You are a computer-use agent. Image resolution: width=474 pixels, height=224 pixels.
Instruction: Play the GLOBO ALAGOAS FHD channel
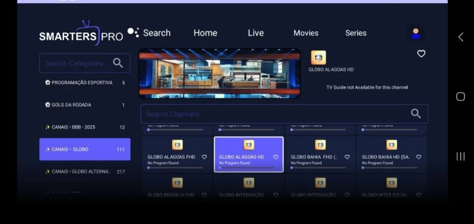tap(177, 154)
